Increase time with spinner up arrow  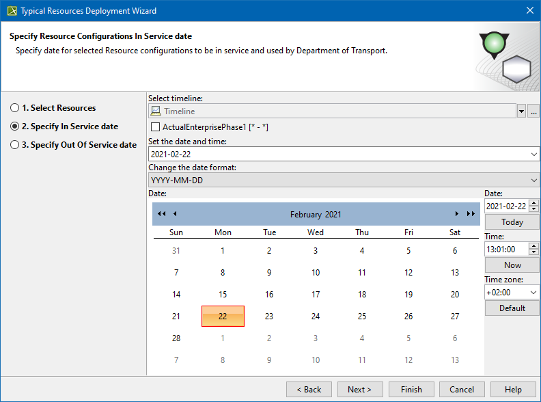(x=533, y=246)
